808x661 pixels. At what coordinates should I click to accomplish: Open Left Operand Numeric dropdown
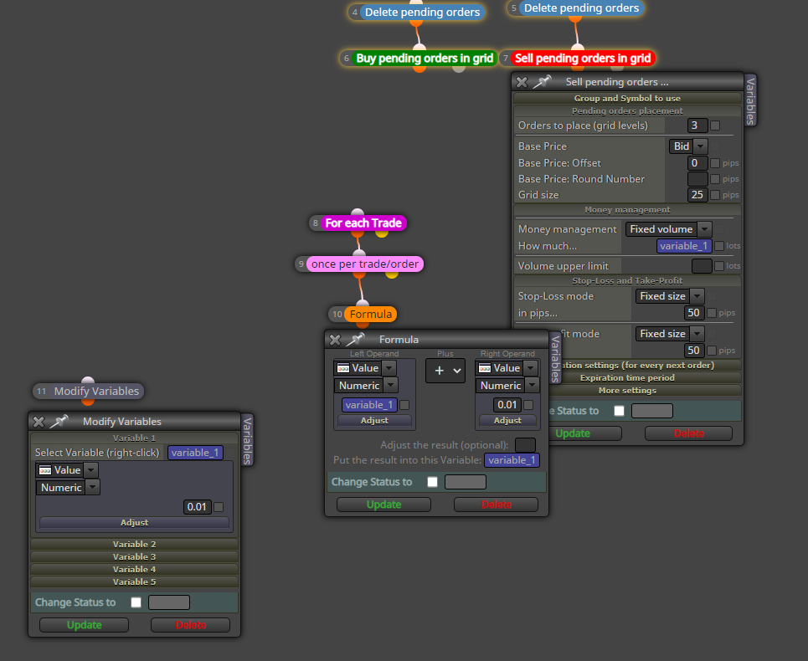[366, 385]
